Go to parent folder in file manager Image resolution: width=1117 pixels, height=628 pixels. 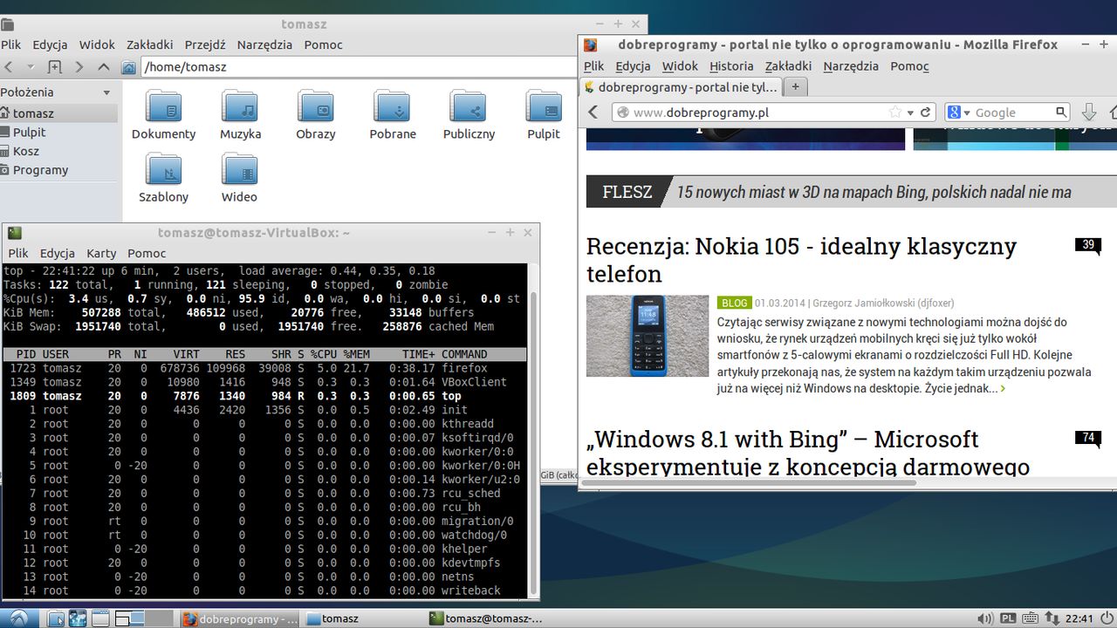[104, 67]
